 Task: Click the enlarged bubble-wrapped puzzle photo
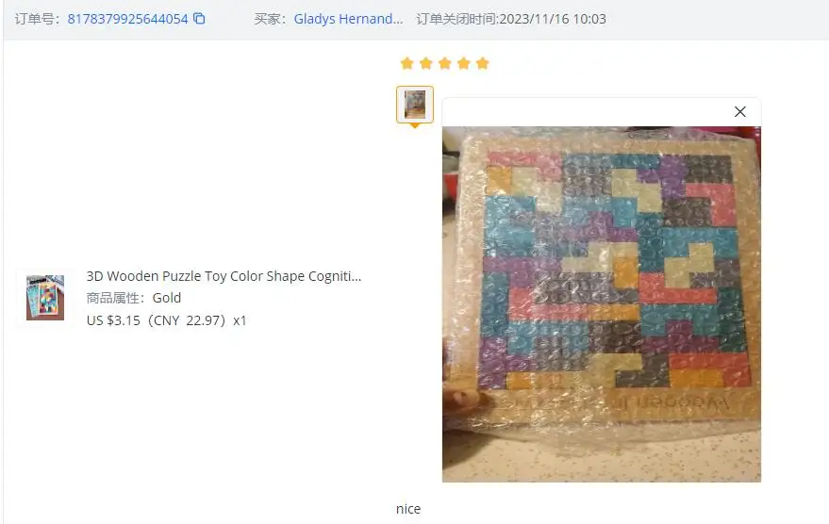602,303
